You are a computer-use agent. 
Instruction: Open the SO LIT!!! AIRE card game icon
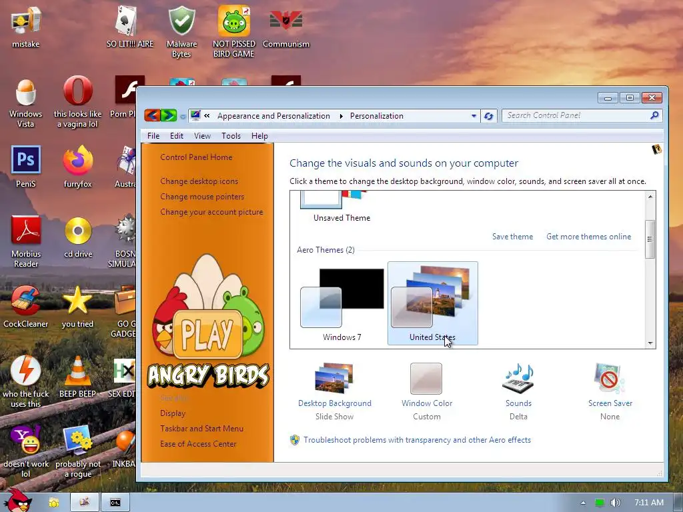pos(130,27)
